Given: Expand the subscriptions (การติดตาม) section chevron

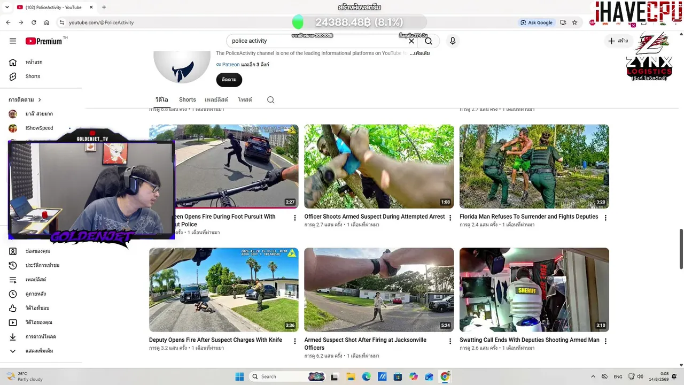Looking at the screenshot, I should 40,100.
